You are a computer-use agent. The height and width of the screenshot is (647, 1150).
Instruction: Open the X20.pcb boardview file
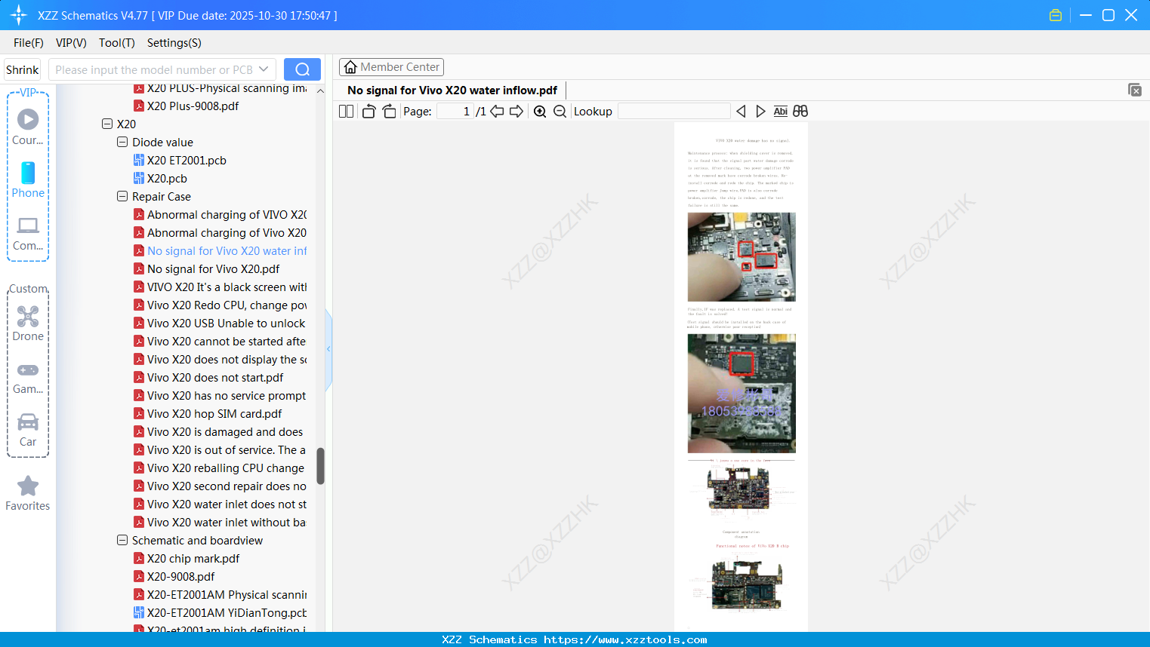(167, 178)
